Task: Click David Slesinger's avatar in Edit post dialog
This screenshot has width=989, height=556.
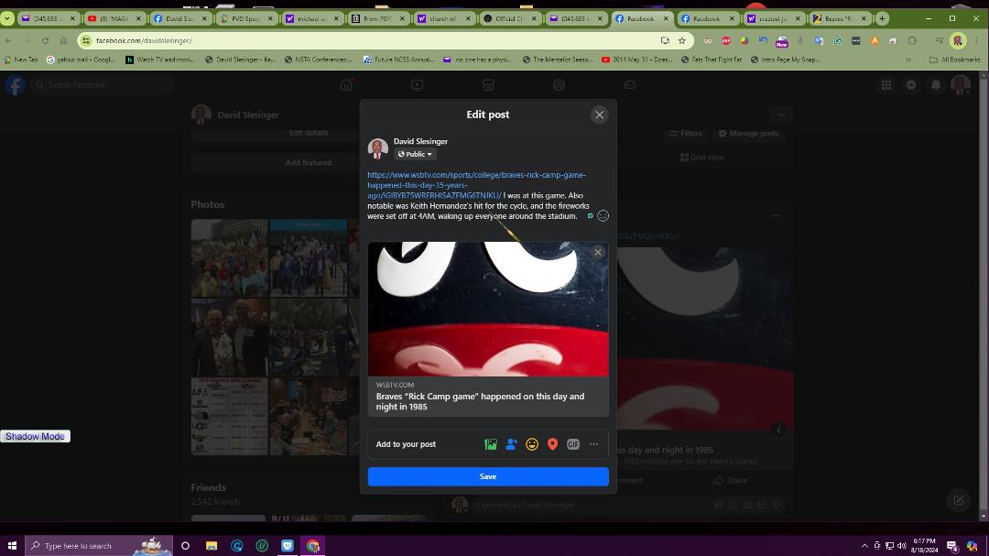Action: pos(378,148)
